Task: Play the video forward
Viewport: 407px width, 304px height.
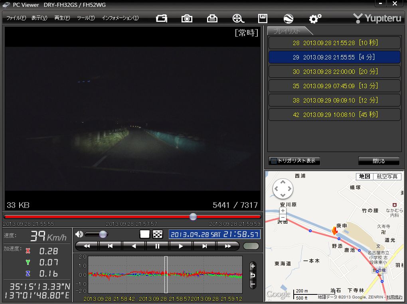Action: coord(181,246)
